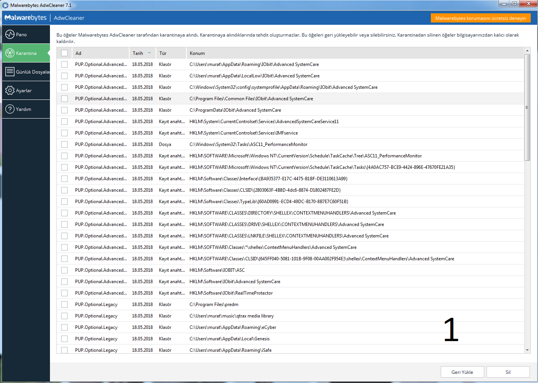Click the Ad column header

tap(101, 53)
